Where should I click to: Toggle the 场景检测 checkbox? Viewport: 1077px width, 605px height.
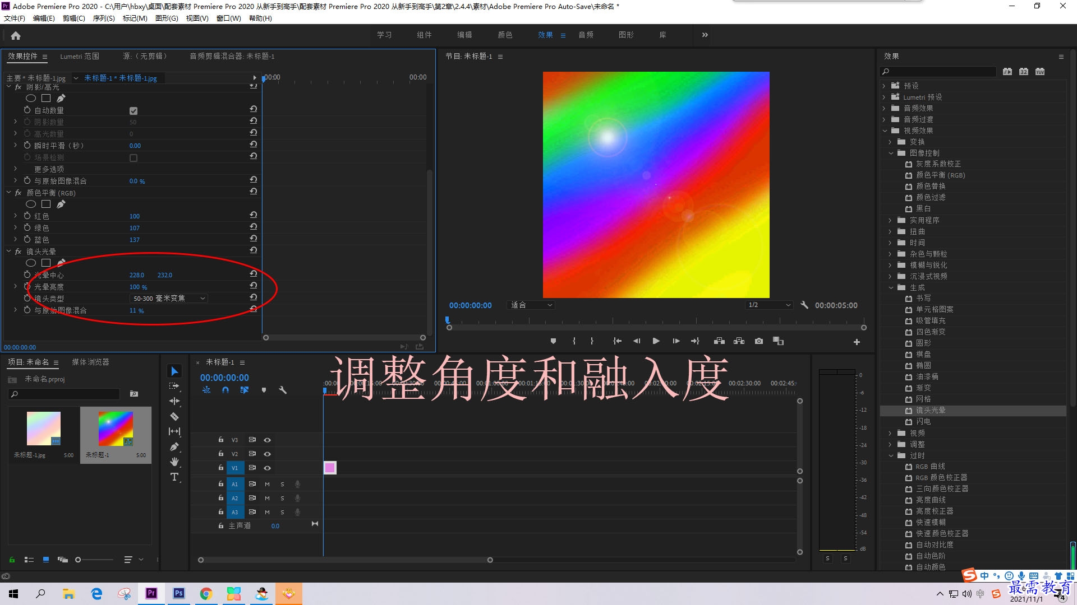coord(134,158)
